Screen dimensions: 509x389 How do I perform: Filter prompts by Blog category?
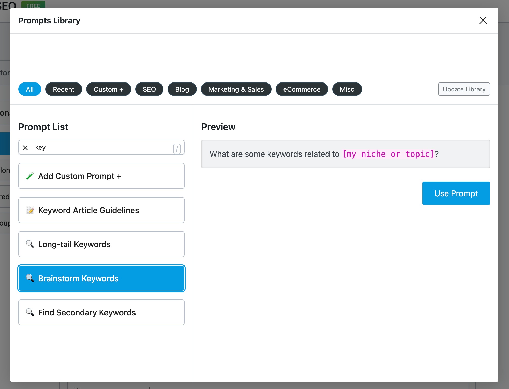[x=182, y=89]
